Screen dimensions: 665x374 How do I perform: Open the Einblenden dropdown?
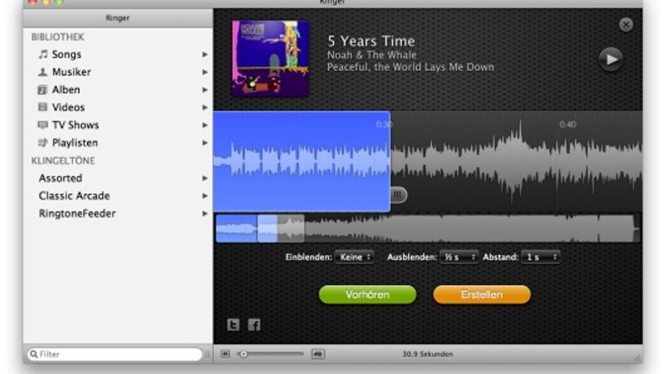[x=354, y=257]
